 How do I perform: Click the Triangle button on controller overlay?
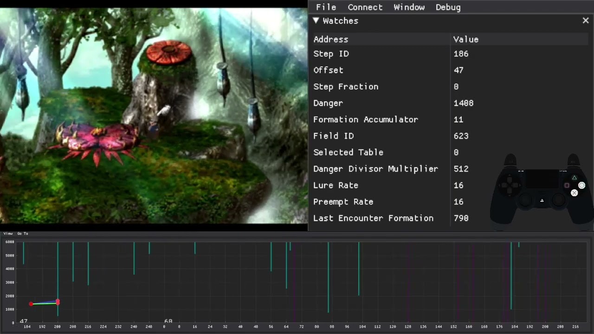pyautogui.click(x=574, y=178)
